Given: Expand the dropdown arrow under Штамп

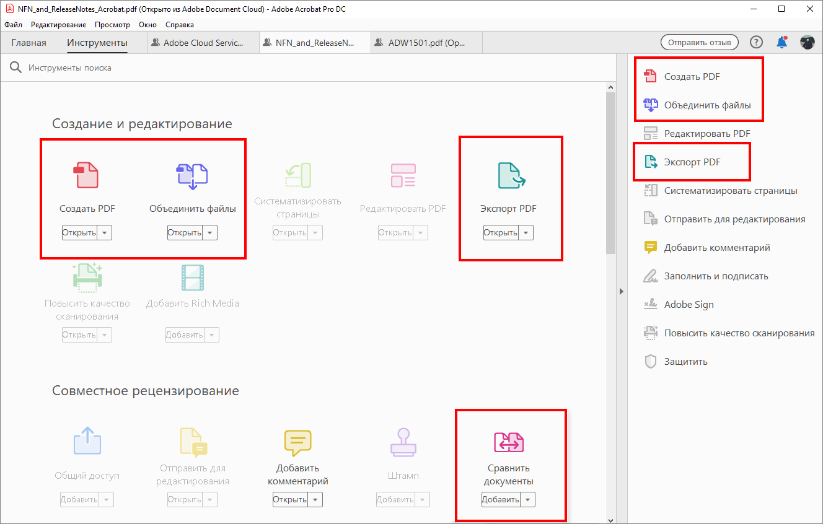Looking at the screenshot, I should click(423, 500).
